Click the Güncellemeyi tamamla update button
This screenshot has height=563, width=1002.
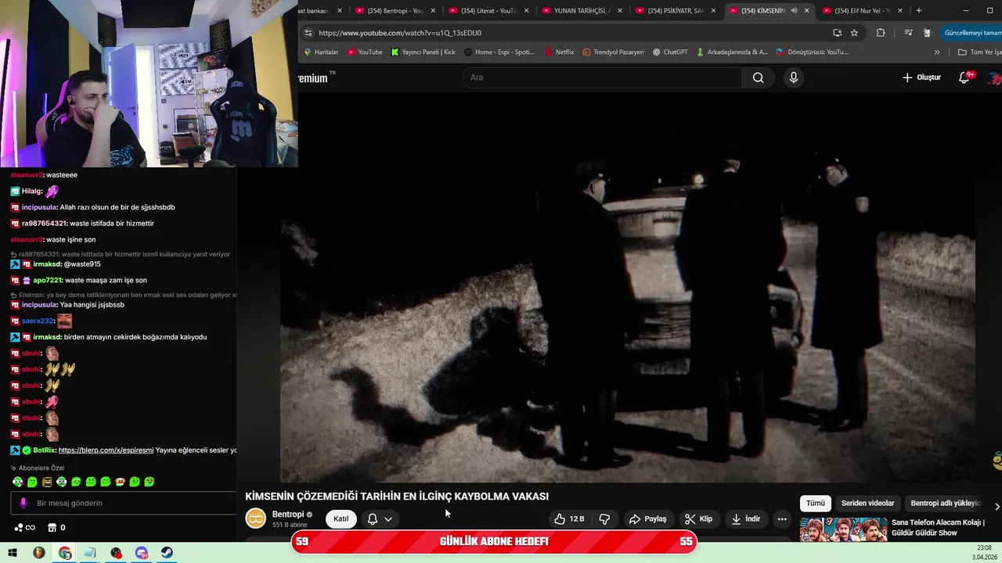[x=971, y=33]
